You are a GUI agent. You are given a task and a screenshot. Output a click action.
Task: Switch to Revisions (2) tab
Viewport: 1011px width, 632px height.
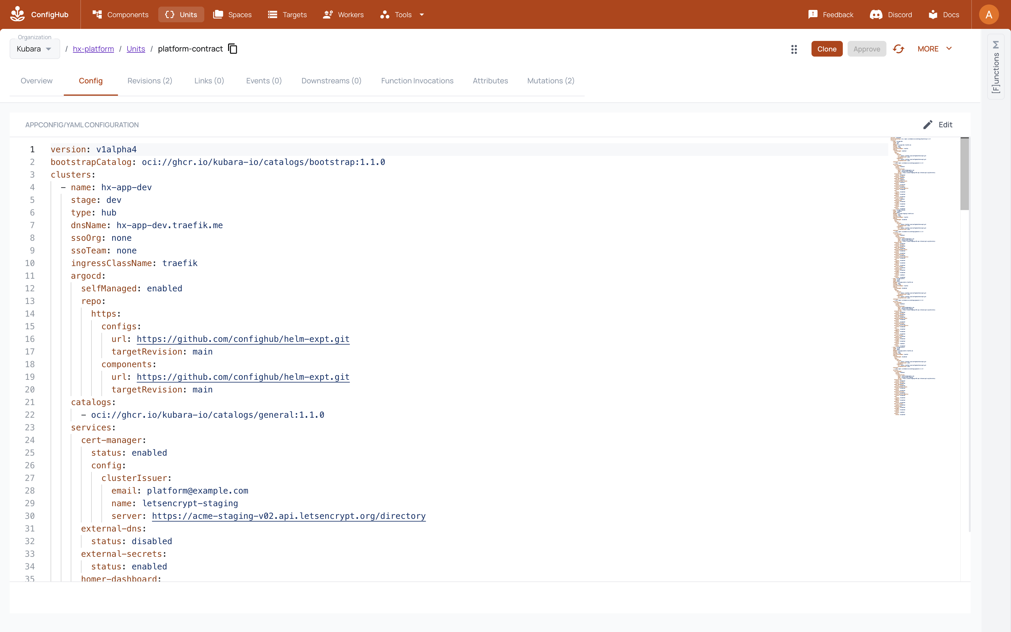pos(150,81)
